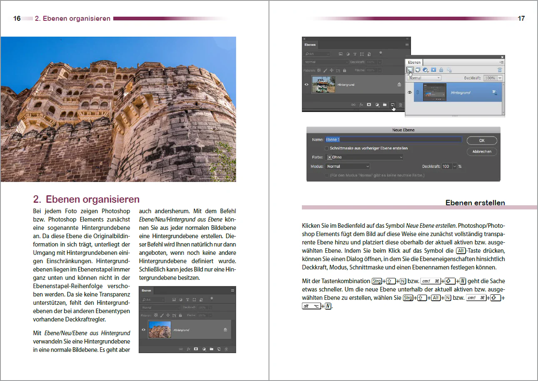The height and width of the screenshot is (381, 538).
Task: Open the panel menu of the fortress Ebenen panel
Action: click(232, 290)
